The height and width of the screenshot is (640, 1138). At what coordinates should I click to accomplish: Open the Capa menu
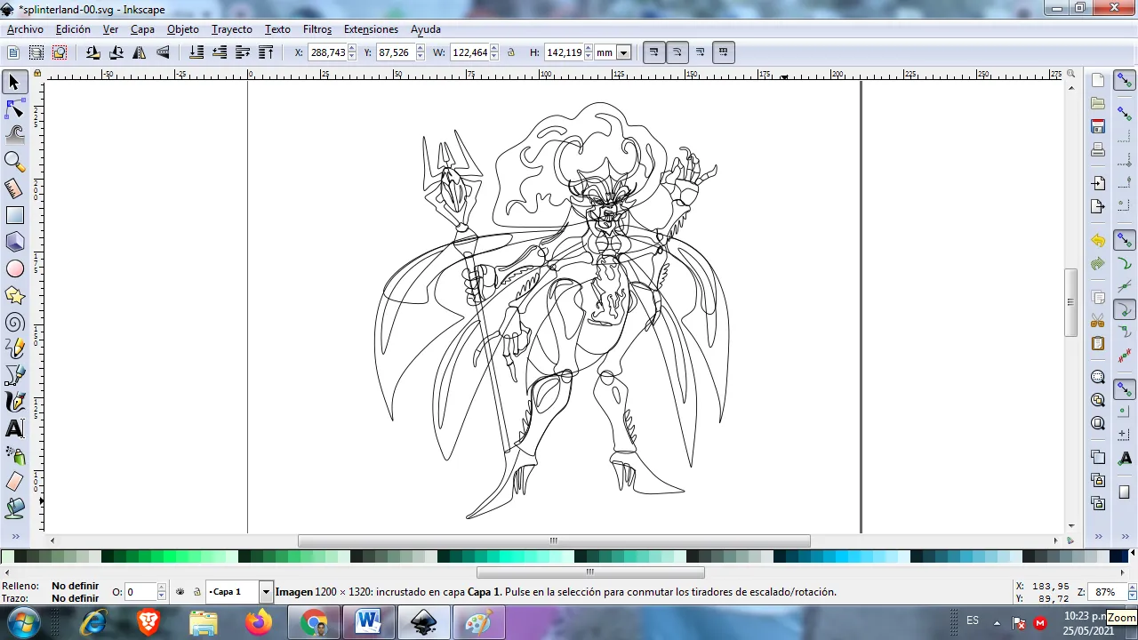(142, 29)
